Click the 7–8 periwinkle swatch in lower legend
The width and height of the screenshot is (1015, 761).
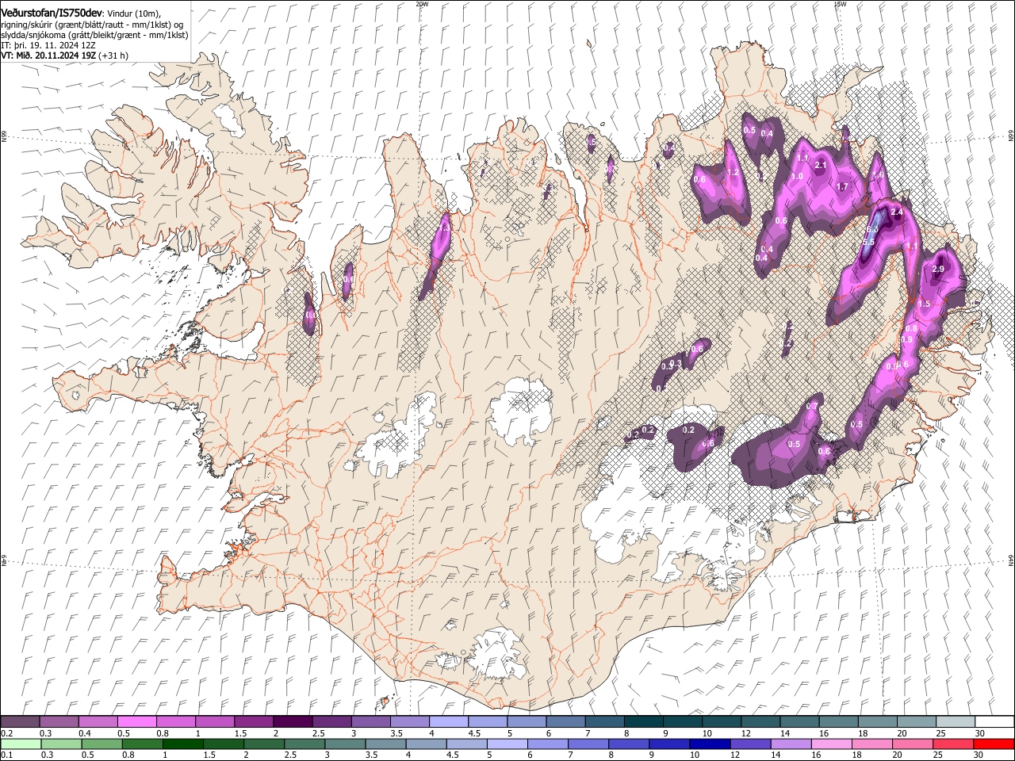588,744
